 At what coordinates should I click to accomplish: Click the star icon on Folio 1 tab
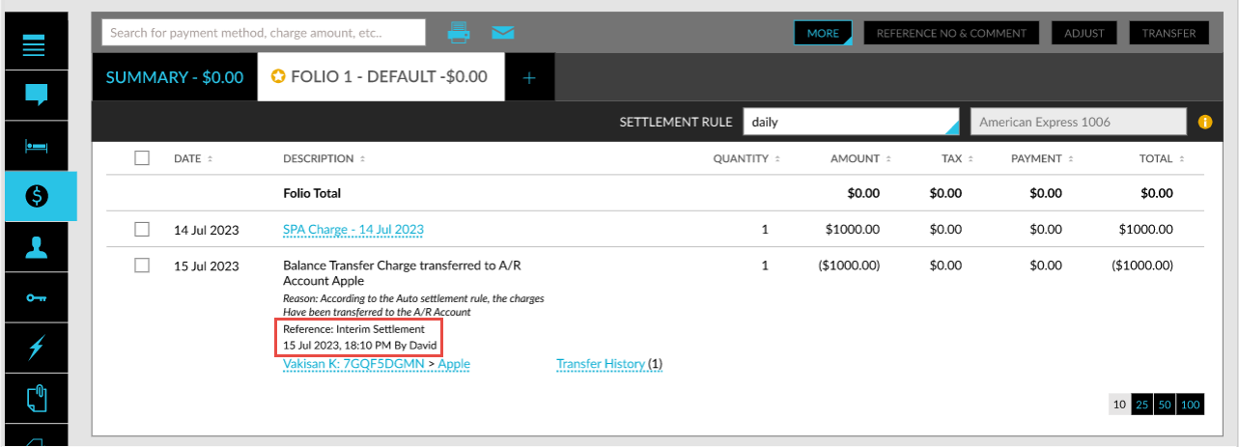[278, 76]
